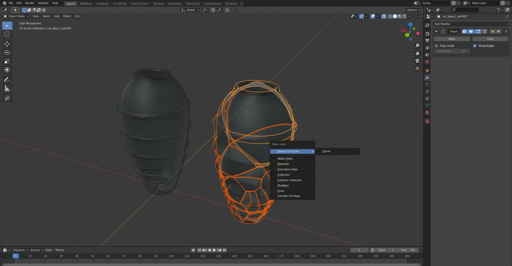Click Play in the timeline playback controls
The image size is (512, 266).
[214, 250]
